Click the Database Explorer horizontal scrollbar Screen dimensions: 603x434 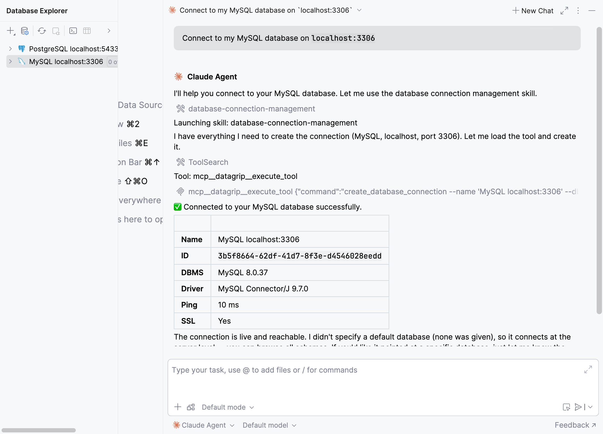tap(39, 430)
